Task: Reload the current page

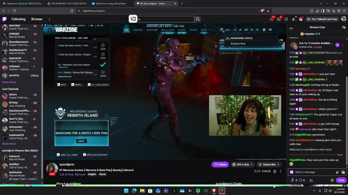Action: pos(14,11)
